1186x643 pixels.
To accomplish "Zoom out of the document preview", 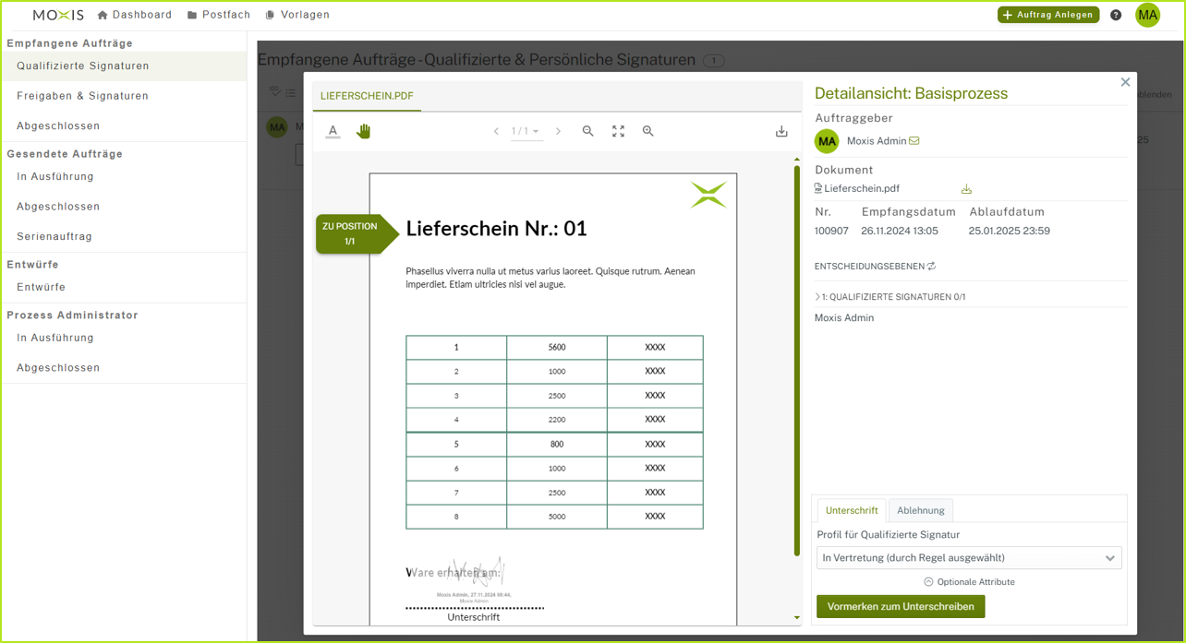I will coord(587,131).
